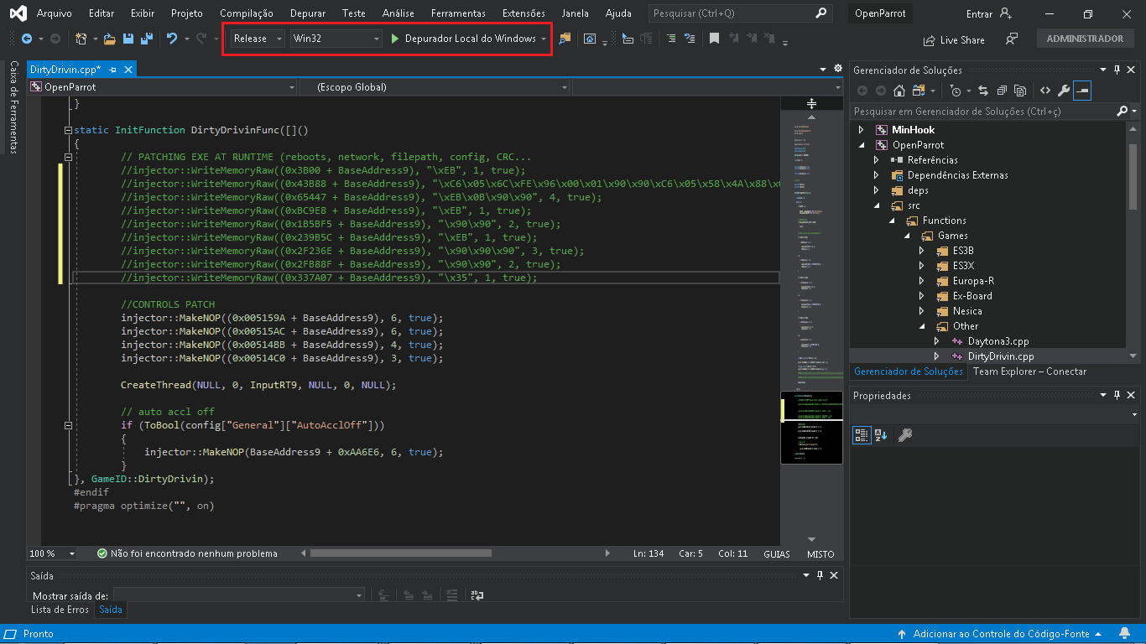Open the Ferramentas menu
This screenshot has height=644, width=1146.
click(458, 13)
